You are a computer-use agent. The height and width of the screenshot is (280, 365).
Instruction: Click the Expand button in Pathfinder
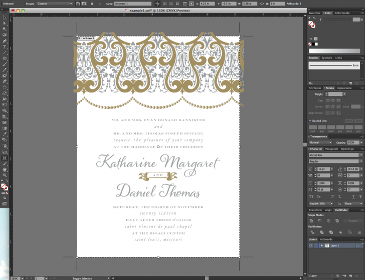pyautogui.click(x=353, y=221)
